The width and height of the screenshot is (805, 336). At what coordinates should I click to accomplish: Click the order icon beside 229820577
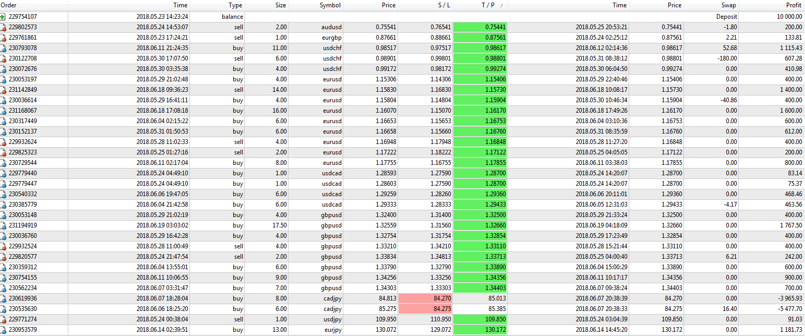pos(3,257)
